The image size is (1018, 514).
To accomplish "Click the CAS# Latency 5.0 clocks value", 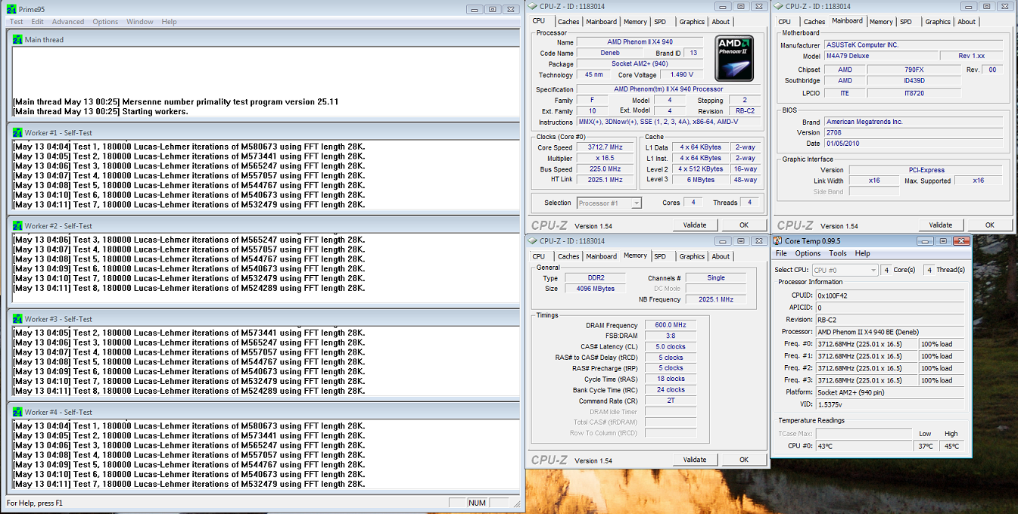I will (x=670, y=346).
